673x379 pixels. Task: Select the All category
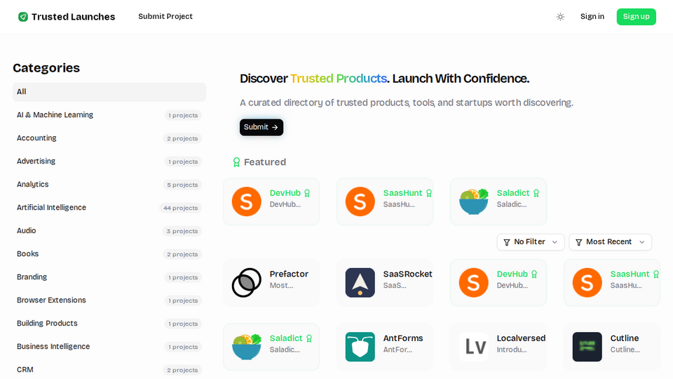(x=109, y=92)
